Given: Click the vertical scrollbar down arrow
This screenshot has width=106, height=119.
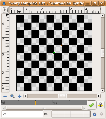Looking at the screenshot, I should pyautogui.click(x=103, y=90).
